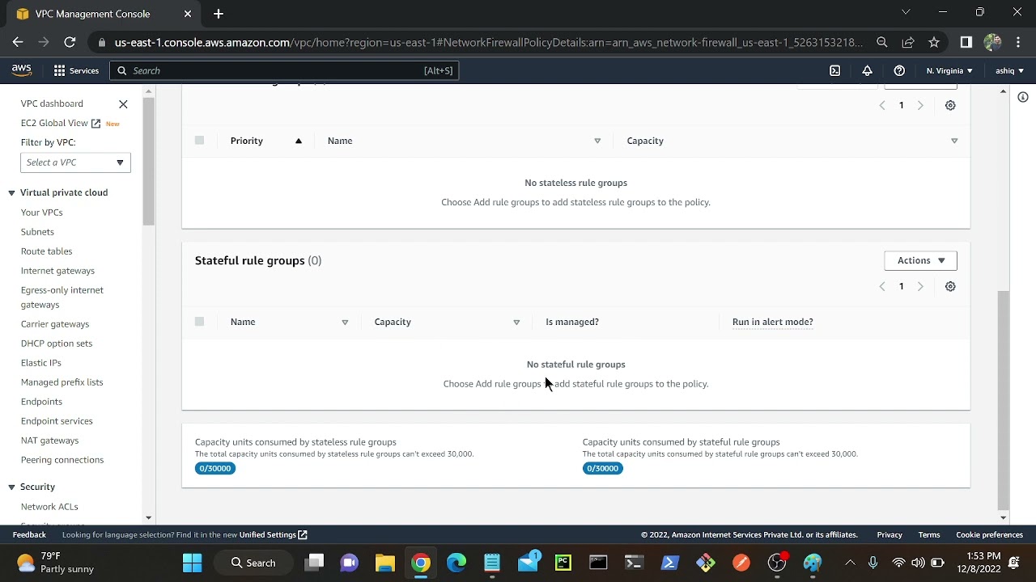Go to previous page in stateless rule groups

(882, 105)
